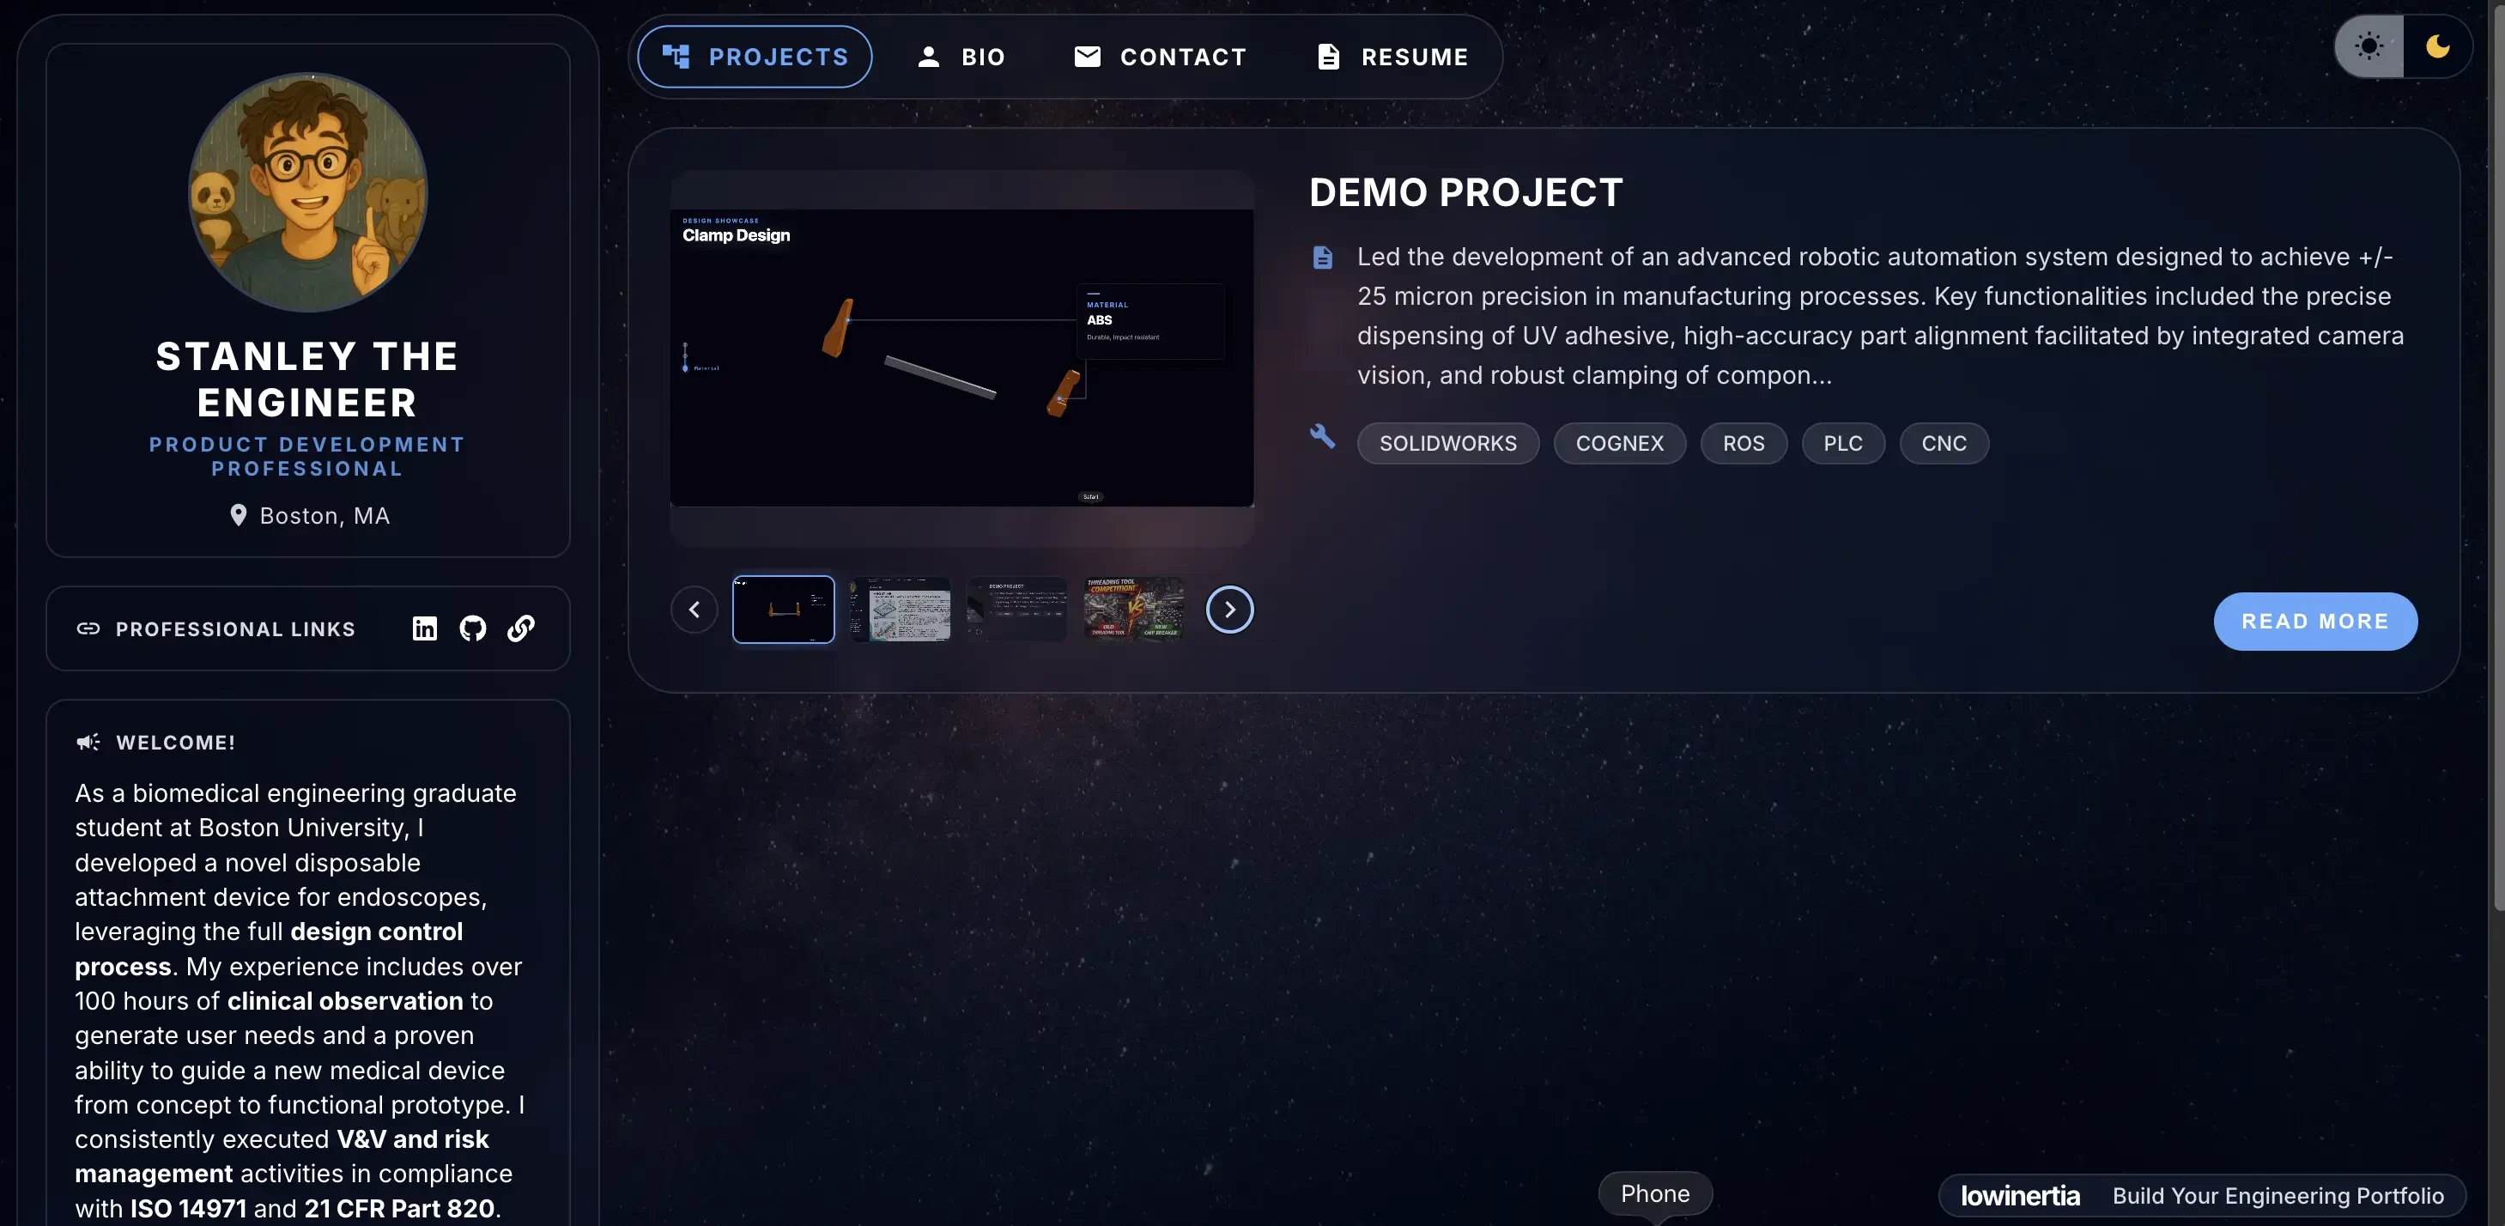Click the megaphone icon beside Welcome!

point(87,742)
